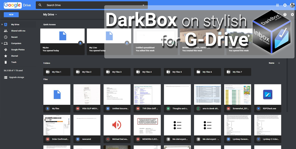Image resolution: width=296 pixels, height=149 pixels.
Task: Open folder My Files 7
Action: [238, 72]
